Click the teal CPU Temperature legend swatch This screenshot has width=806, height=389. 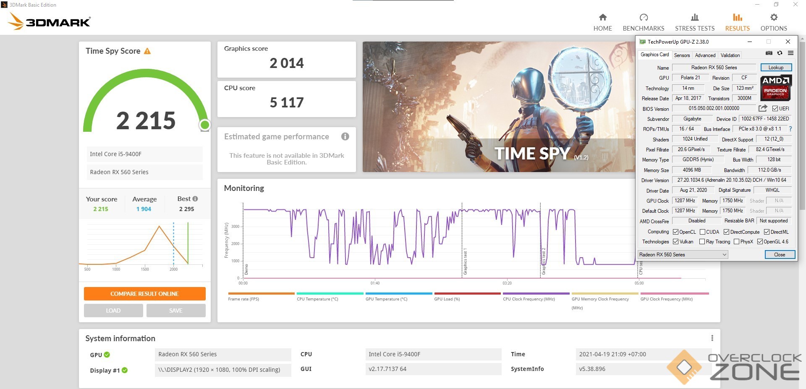[x=330, y=293]
